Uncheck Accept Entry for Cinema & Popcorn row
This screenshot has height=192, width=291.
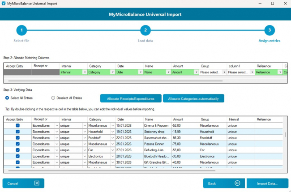click(x=17, y=126)
